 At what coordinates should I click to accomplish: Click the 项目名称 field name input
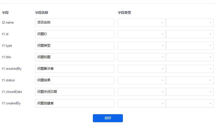[75, 23]
